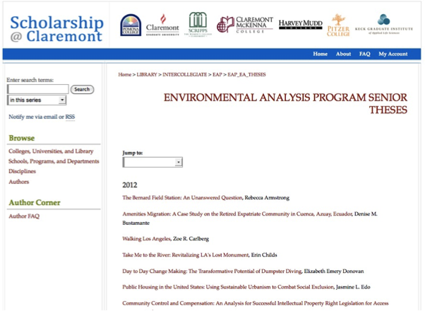Open the Pitzer College logo
The height and width of the screenshot is (311, 425).
coord(338,25)
